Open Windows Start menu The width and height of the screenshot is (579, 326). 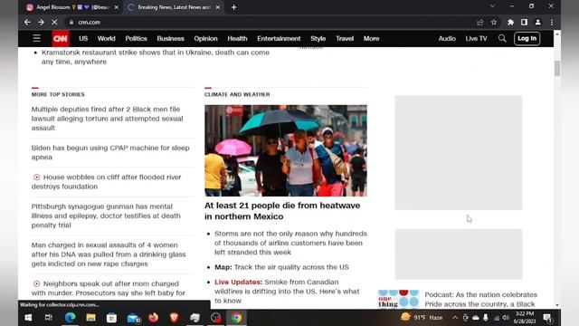tap(28, 318)
